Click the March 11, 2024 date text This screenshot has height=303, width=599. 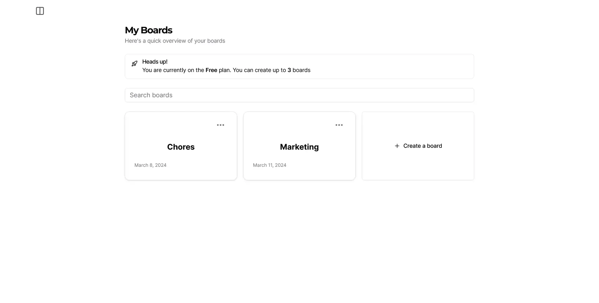[270, 165]
